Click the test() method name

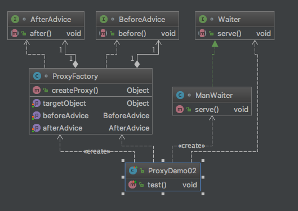pos(157,185)
